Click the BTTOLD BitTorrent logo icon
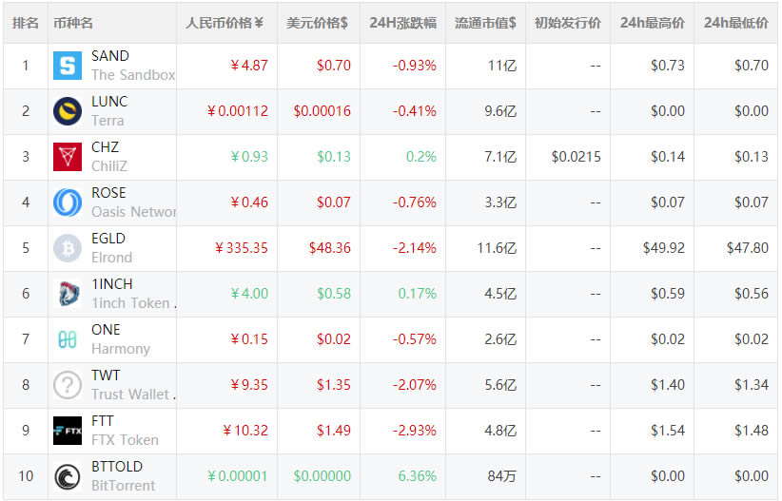The width and height of the screenshot is (782, 501). click(68, 476)
